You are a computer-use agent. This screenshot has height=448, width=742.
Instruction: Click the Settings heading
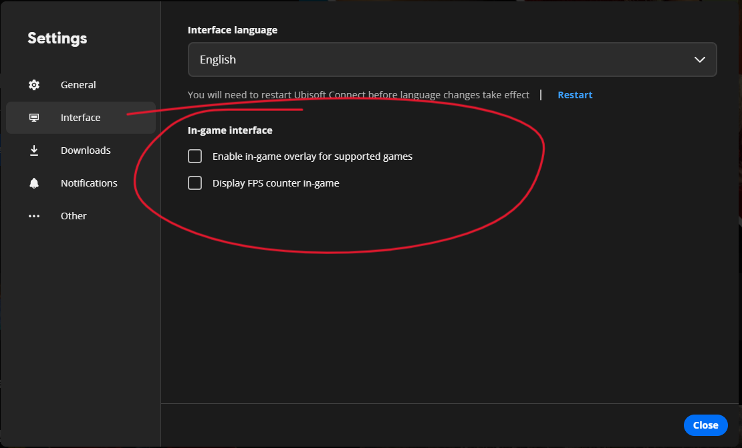pyautogui.click(x=57, y=38)
